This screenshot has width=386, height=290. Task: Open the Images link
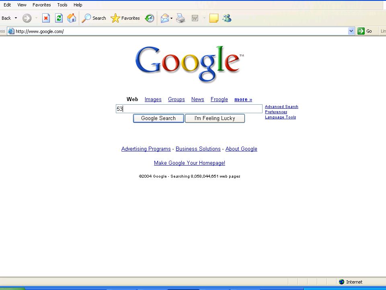153,99
